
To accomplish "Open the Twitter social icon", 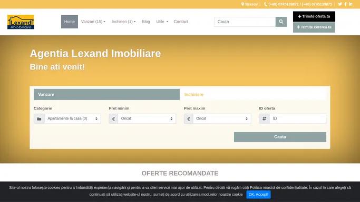I will coord(340,4).
